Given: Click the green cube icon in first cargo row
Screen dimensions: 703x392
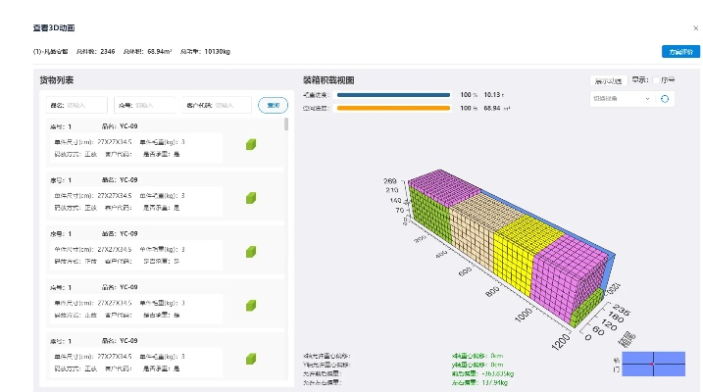Looking at the screenshot, I should (x=251, y=145).
